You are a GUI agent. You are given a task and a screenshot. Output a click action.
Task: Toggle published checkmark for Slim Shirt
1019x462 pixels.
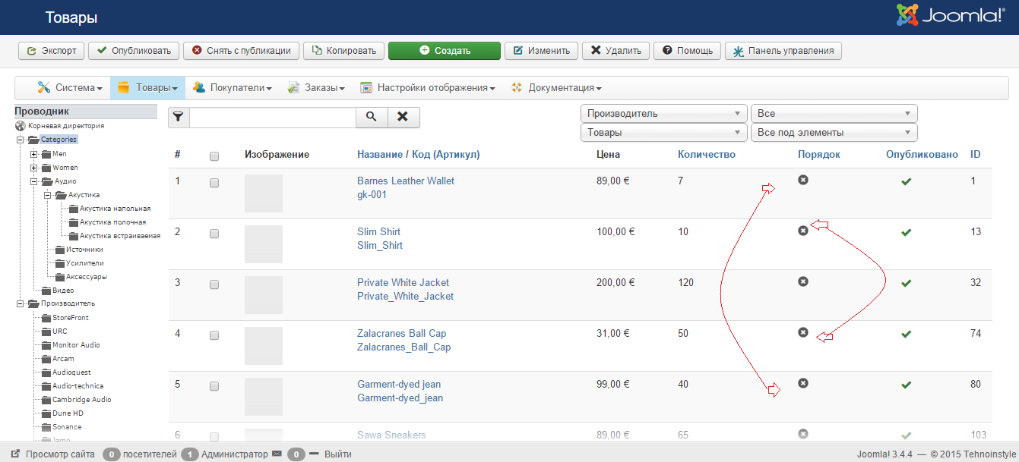[x=906, y=232]
